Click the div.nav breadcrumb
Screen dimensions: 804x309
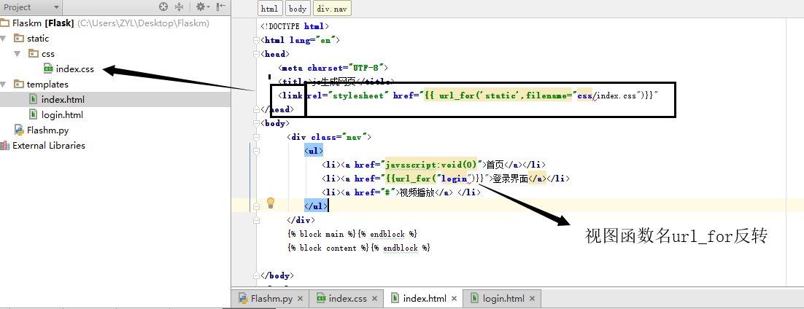pyautogui.click(x=331, y=9)
